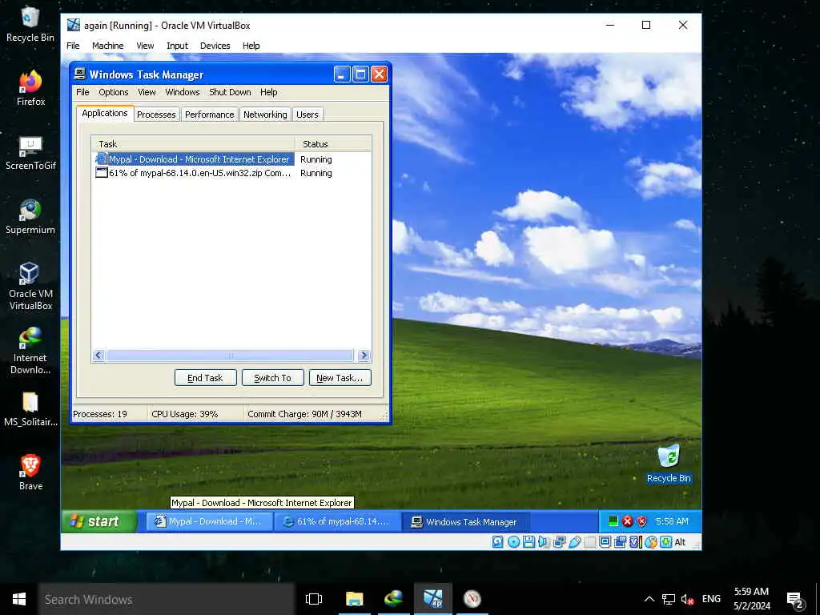Open the USB devices indicator in VirtualBox status bar
Viewport: 820px width, 615px height.
[x=575, y=542]
